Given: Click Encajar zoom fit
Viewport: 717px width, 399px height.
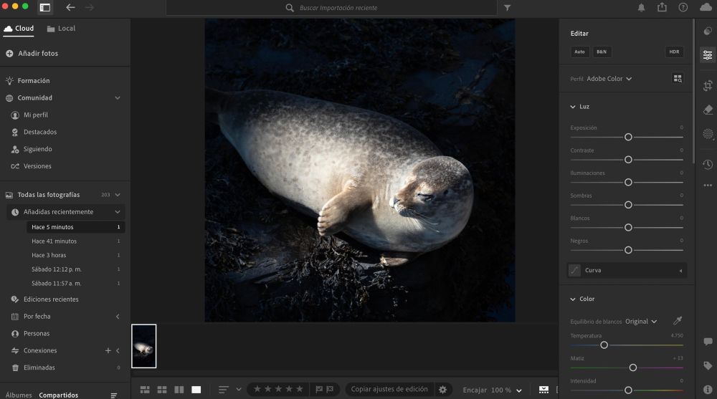Looking at the screenshot, I should pyautogui.click(x=475, y=390).
